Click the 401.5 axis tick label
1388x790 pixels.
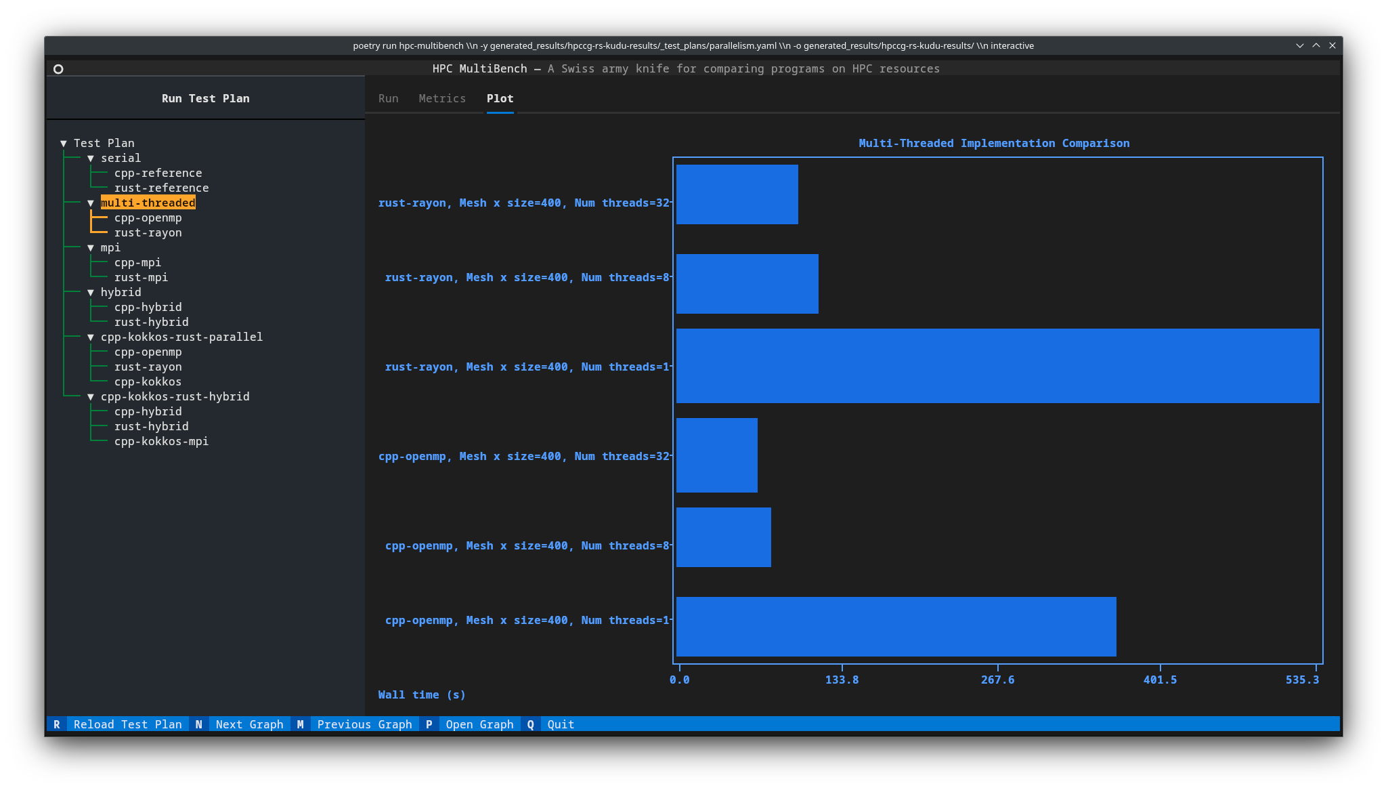pos(1161,680)
